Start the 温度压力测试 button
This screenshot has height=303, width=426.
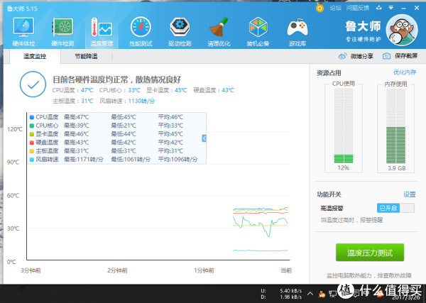pos(370,253)
